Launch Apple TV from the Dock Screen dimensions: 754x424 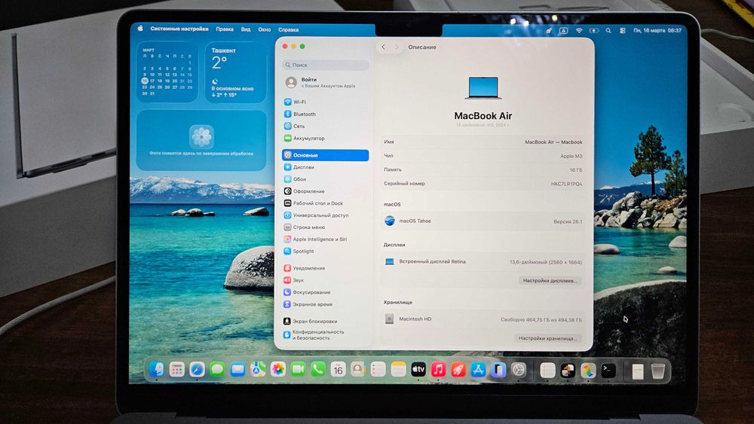tap(418, 369)
